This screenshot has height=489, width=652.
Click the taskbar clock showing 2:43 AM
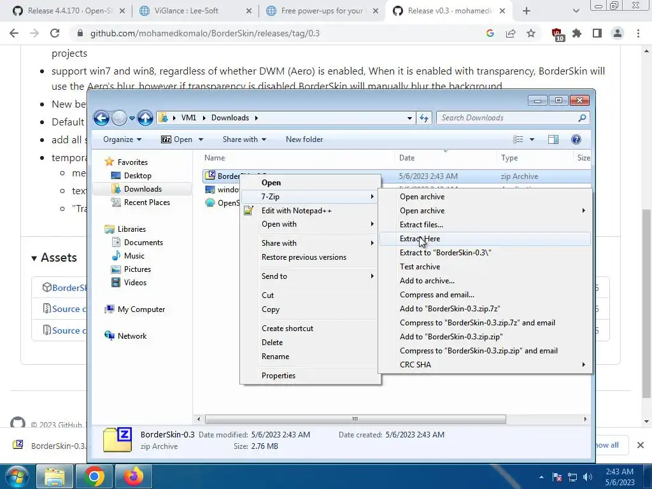tap(620, 477)
